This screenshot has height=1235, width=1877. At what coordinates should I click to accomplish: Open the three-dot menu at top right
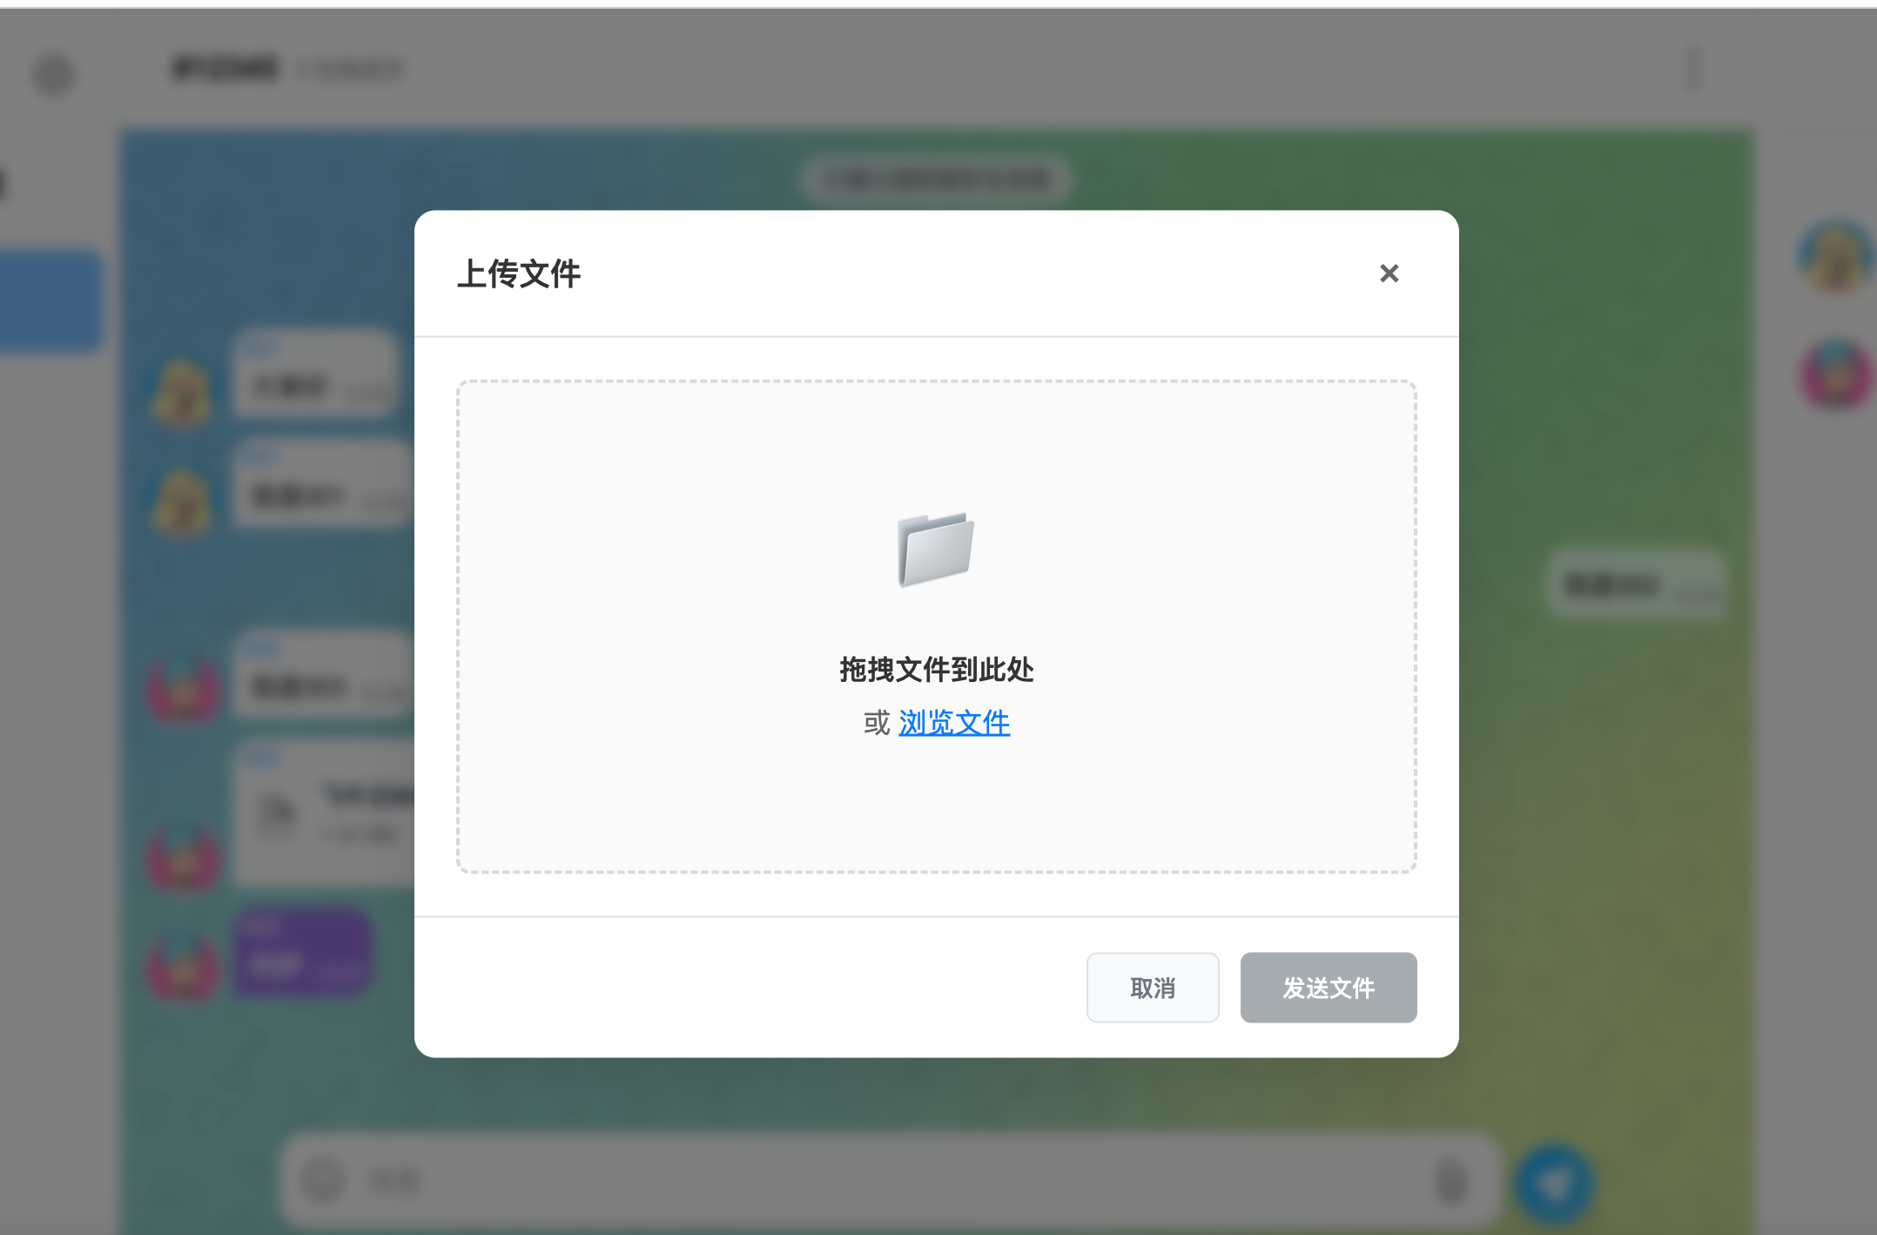pos(1692,69)
